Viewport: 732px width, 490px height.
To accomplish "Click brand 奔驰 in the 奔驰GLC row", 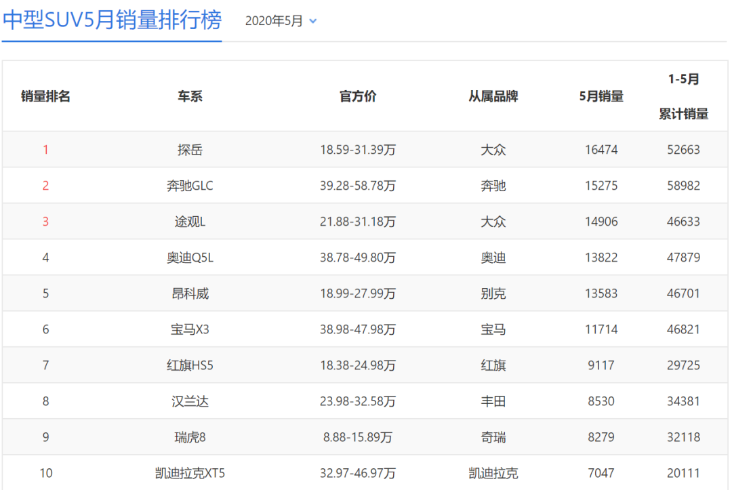I will pos(493,186).
